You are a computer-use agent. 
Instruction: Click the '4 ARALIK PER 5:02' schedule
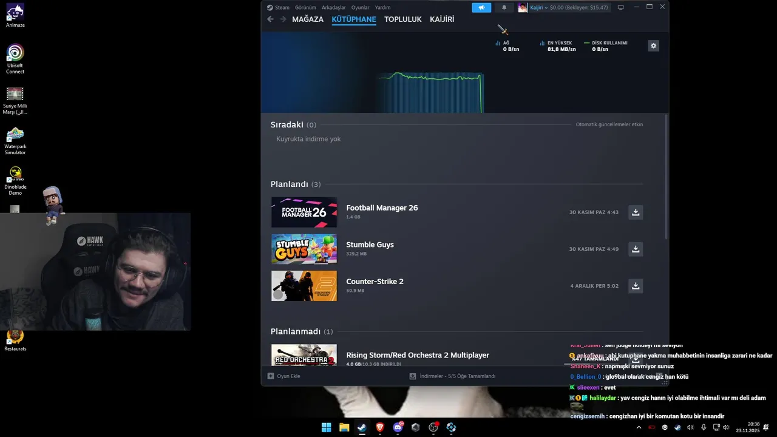click(594, 286)
